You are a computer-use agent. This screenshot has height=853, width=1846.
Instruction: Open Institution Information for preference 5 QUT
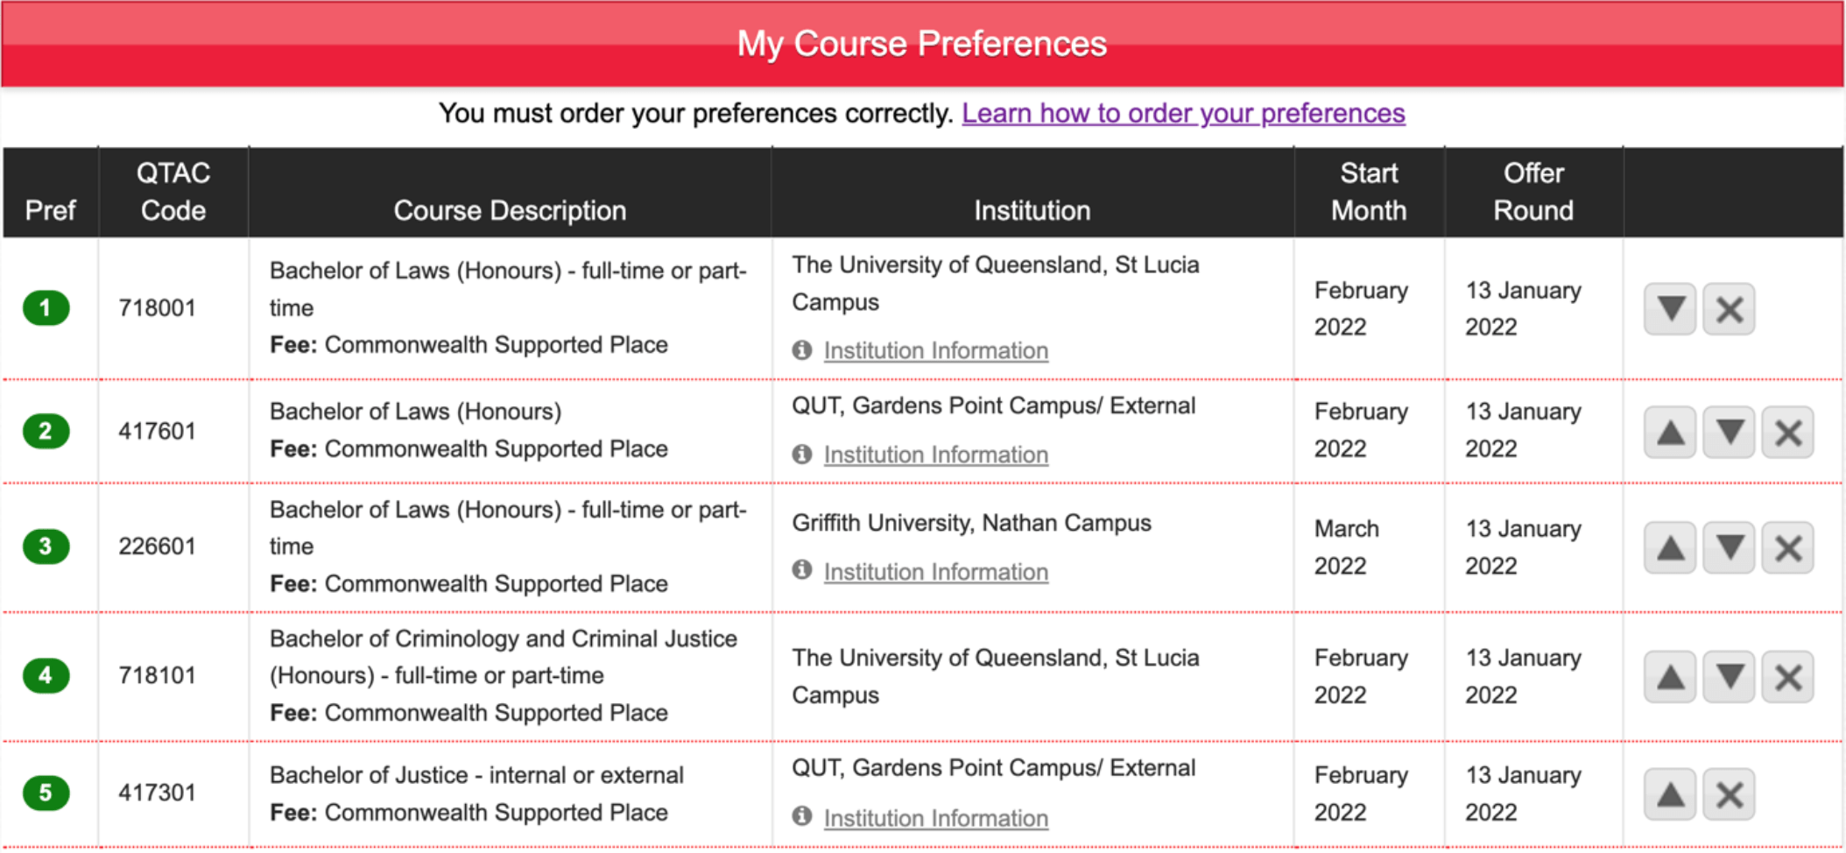coord(935,818)
